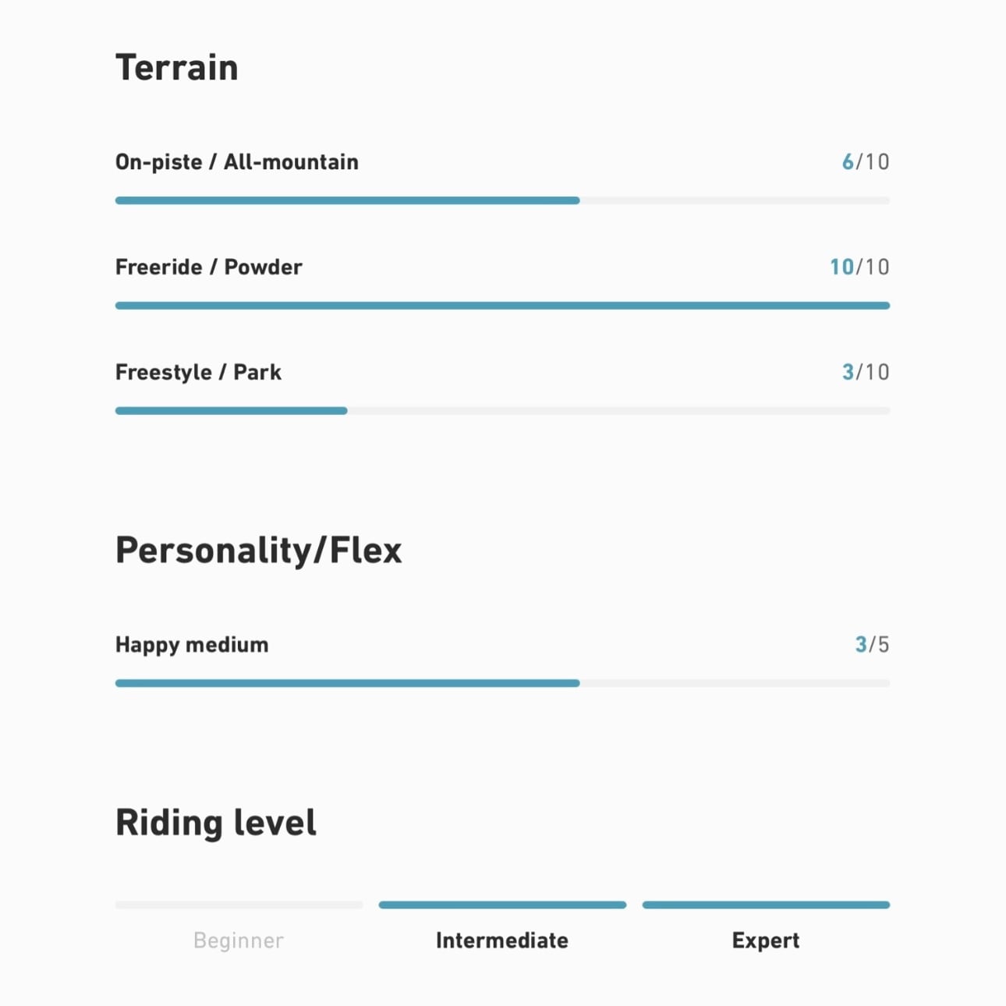Screen dimensions: 1006x1006
Task: Click the On-piste / All-mountain label
Action: [x=237, y=162]
